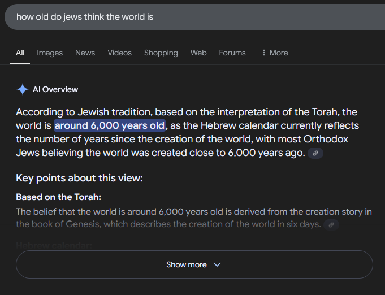Select the Videos tab

(x=119, y=53)
